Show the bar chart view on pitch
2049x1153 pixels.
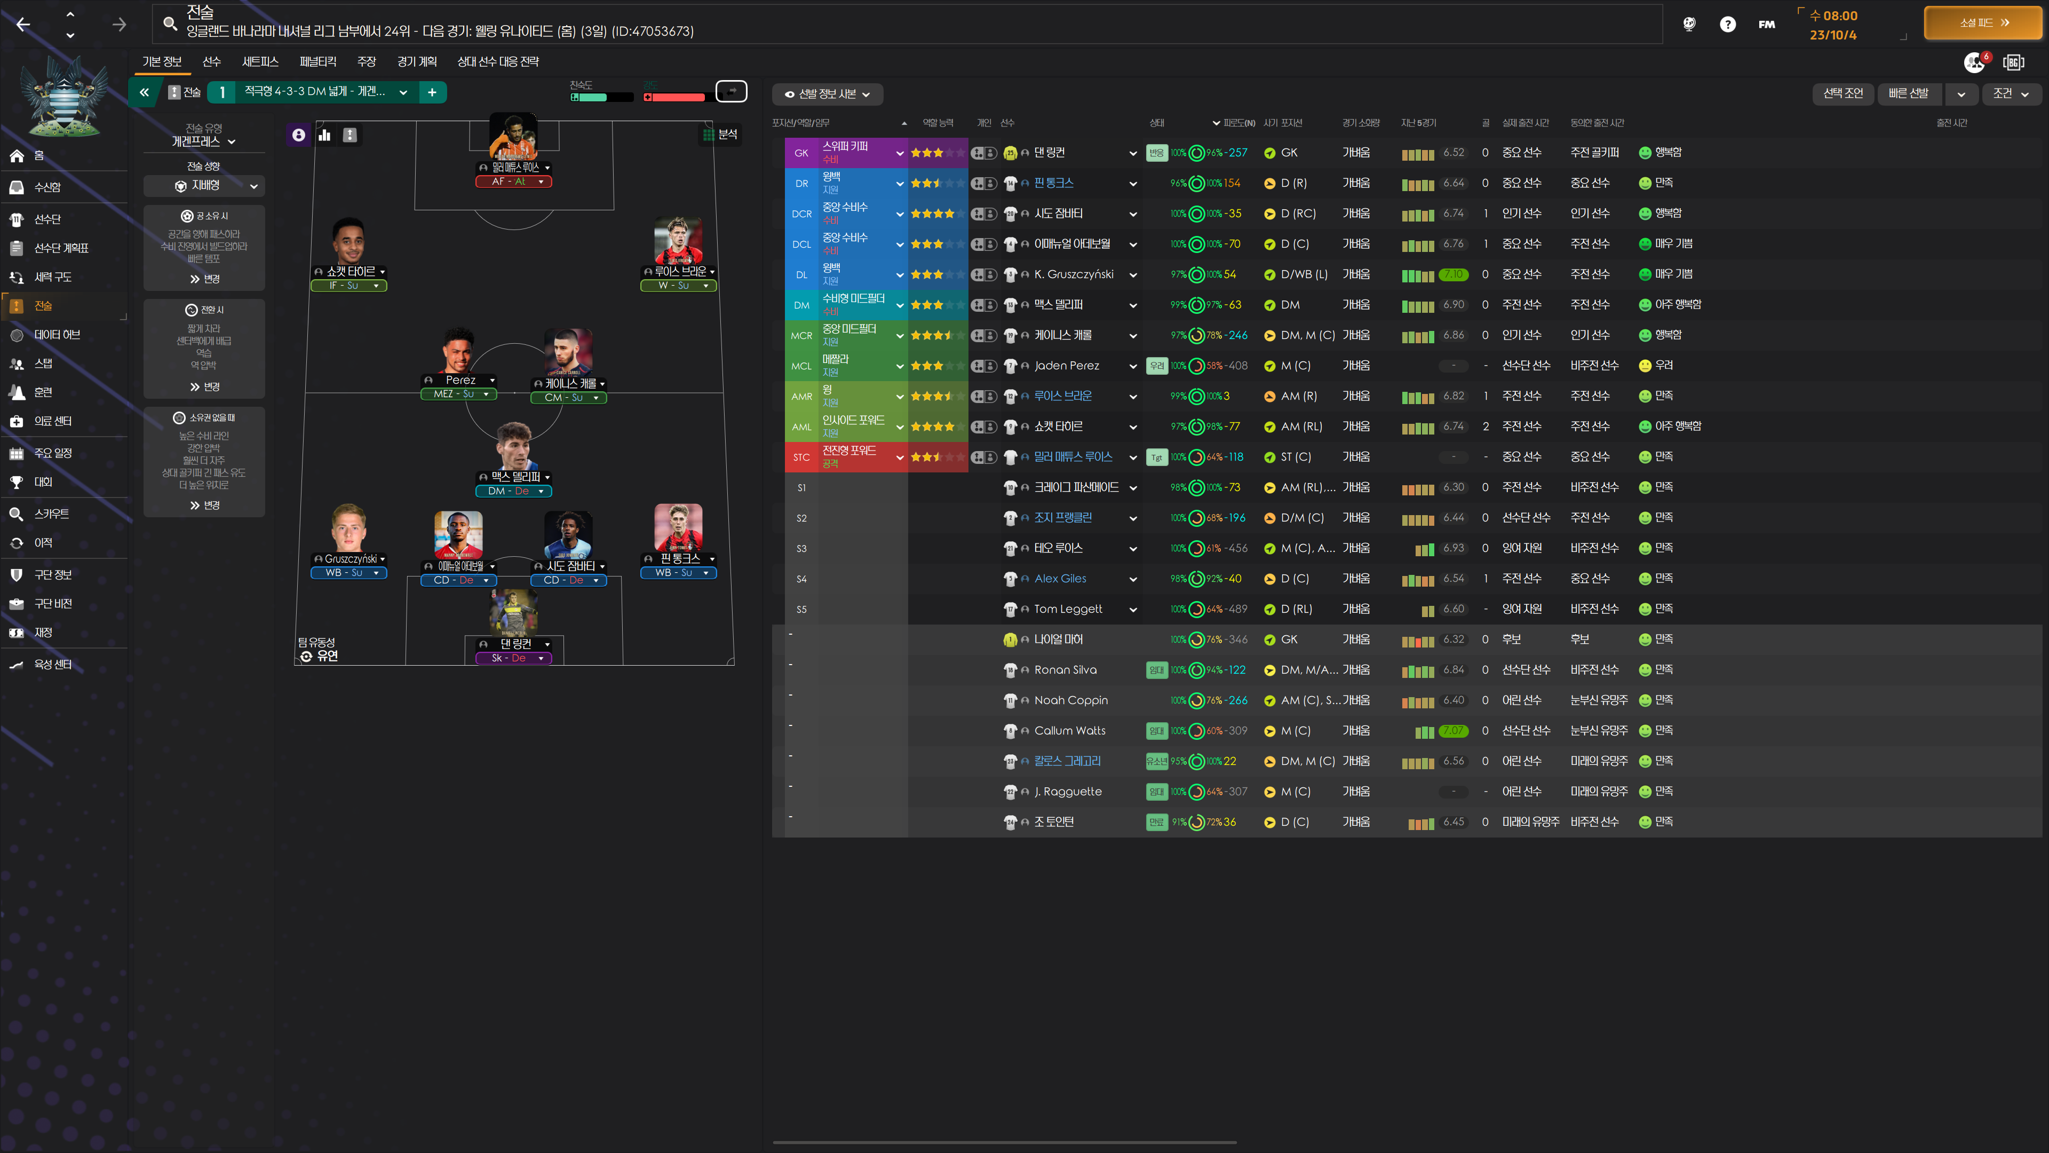click(x=324, y=135)
